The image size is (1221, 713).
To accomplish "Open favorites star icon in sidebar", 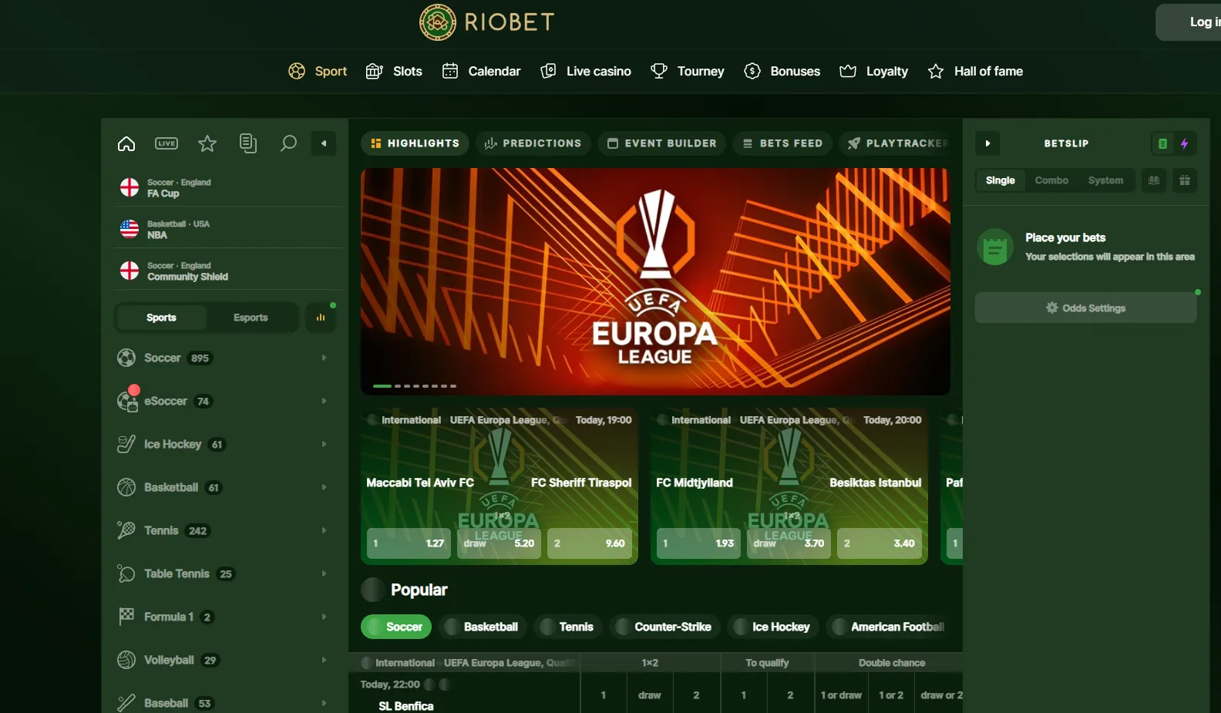I will (x=207, y=143).
